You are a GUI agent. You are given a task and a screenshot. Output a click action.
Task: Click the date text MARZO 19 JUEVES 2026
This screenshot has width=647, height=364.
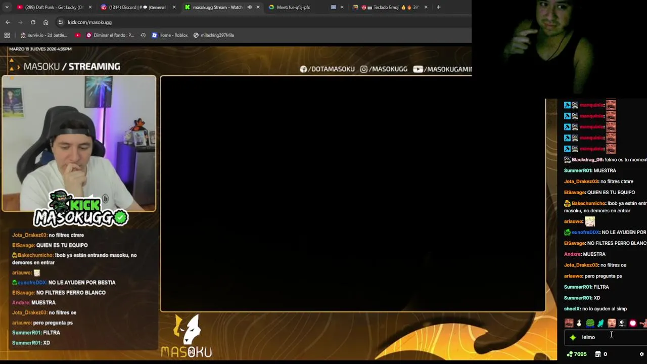point(40,49)
